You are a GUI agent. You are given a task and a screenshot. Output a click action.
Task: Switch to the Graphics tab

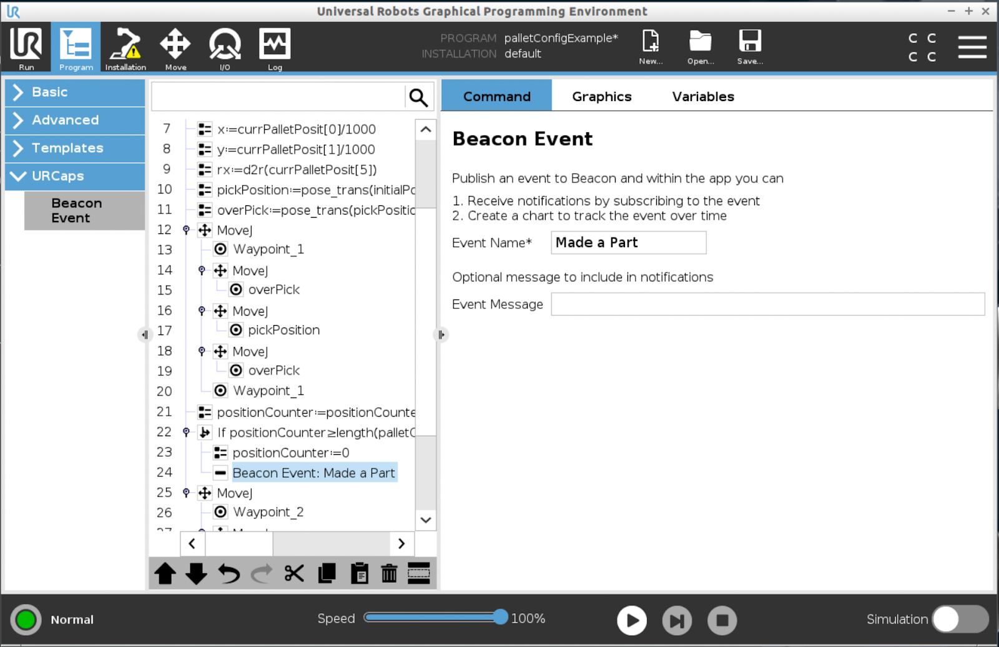pos(602,97)
